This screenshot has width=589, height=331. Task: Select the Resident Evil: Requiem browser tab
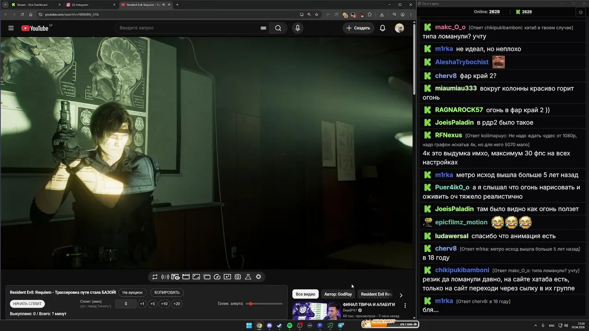(145, 5)
